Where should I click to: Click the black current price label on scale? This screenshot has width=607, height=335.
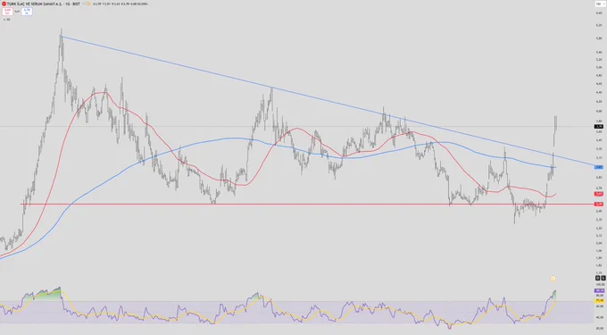pyautogui.click(x=599, y=127)
